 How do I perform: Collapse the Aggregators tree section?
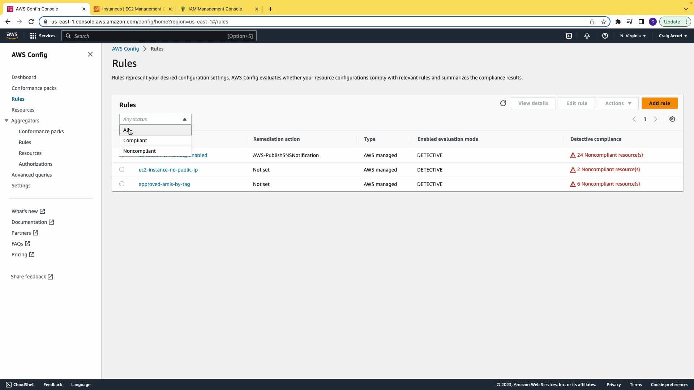7,121
